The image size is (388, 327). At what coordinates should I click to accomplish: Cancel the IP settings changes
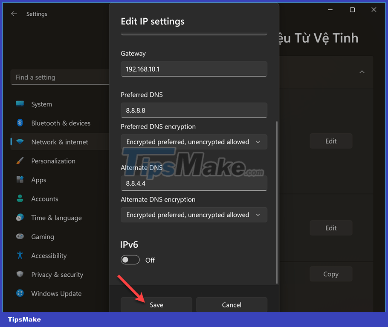coord(232,305)
